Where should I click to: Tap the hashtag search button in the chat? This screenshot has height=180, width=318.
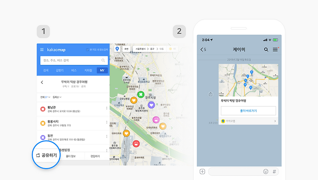pyautogui.click(x=274, y=172)
